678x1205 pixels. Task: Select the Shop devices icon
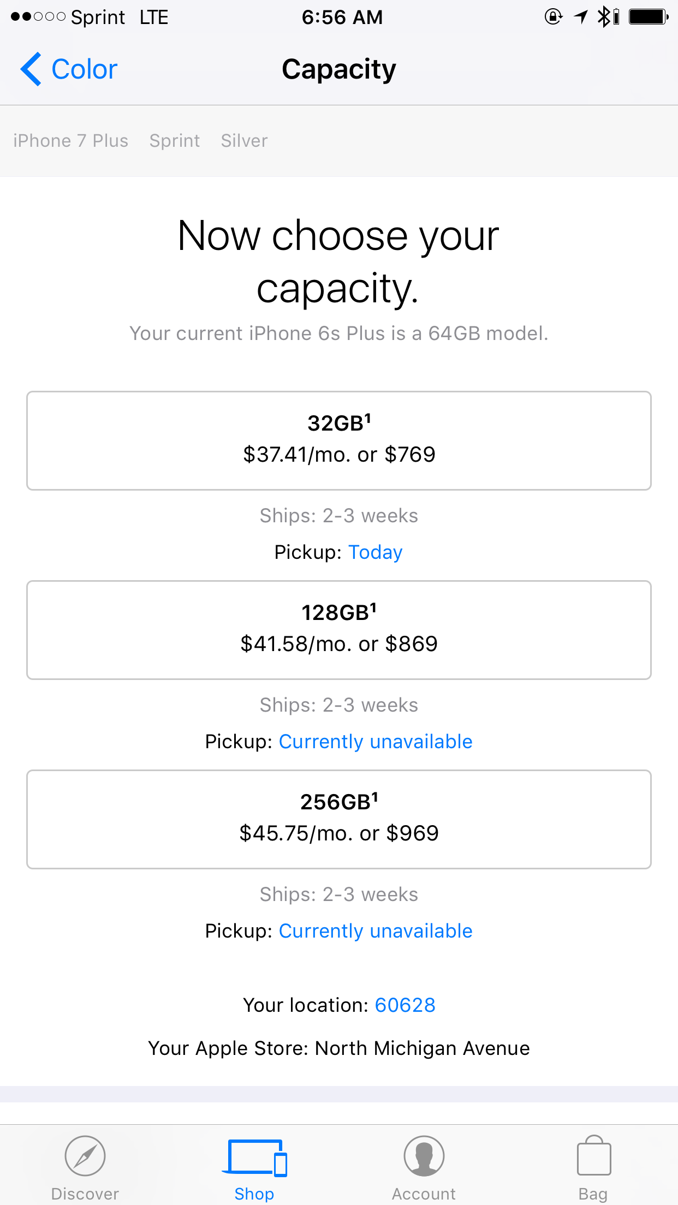click(x=254, y=1158)
